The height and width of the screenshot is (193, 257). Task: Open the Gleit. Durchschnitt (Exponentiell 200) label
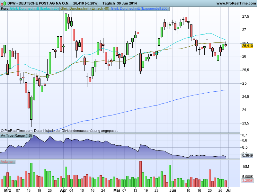[x=140, y=9]
